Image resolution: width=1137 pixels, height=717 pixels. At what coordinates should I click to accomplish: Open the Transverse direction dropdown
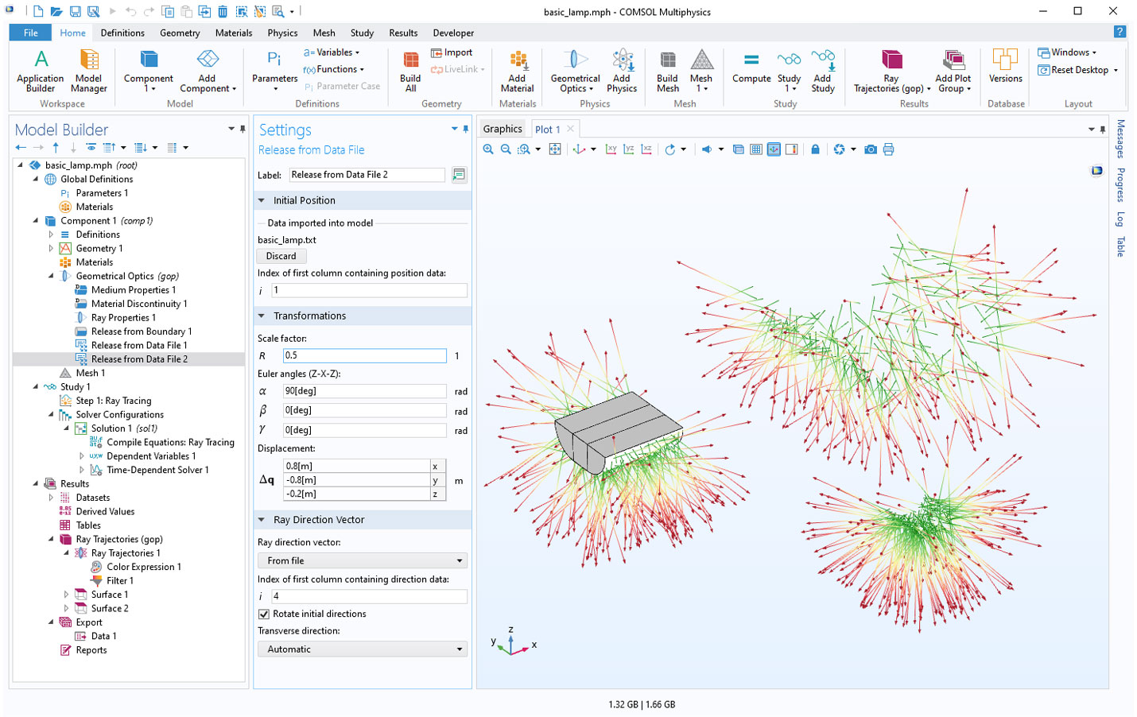[362, 649]
